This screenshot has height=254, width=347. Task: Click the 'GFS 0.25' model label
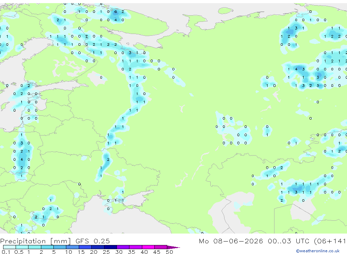93,241
